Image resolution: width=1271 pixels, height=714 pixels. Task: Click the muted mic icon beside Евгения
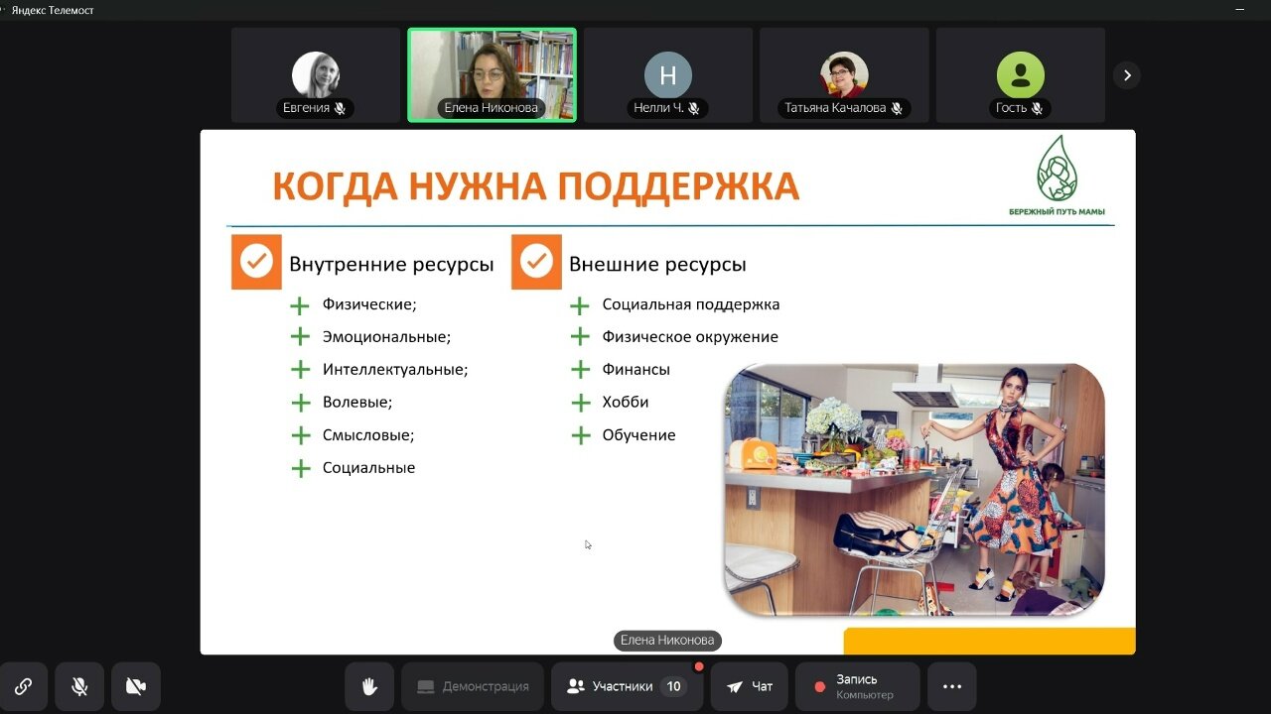340,108
